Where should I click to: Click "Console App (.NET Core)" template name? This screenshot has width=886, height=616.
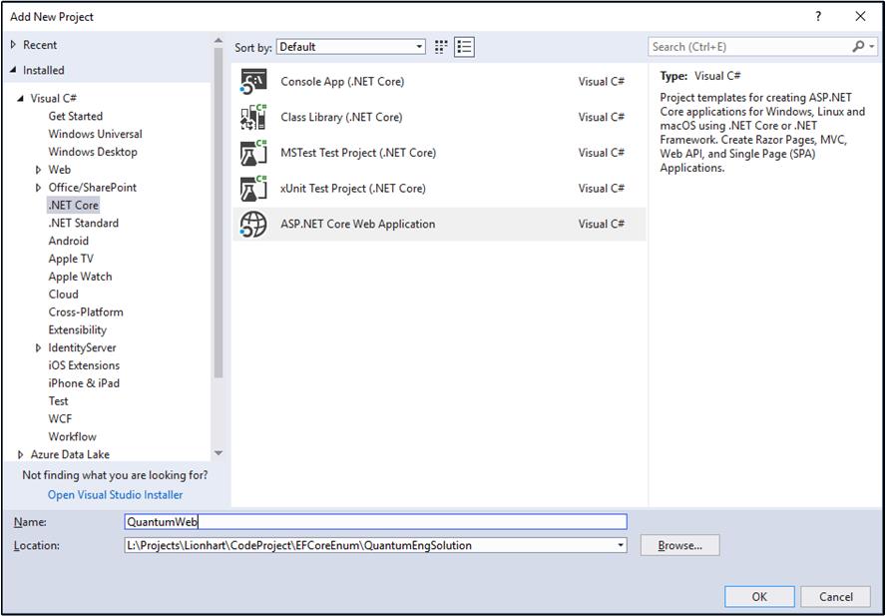click(342, 82)
